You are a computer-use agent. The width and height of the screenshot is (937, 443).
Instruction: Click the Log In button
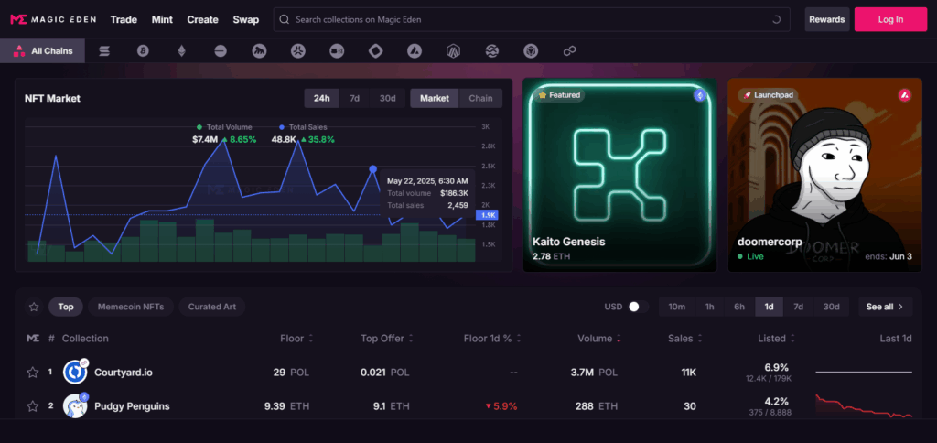[x=890, y=19]
